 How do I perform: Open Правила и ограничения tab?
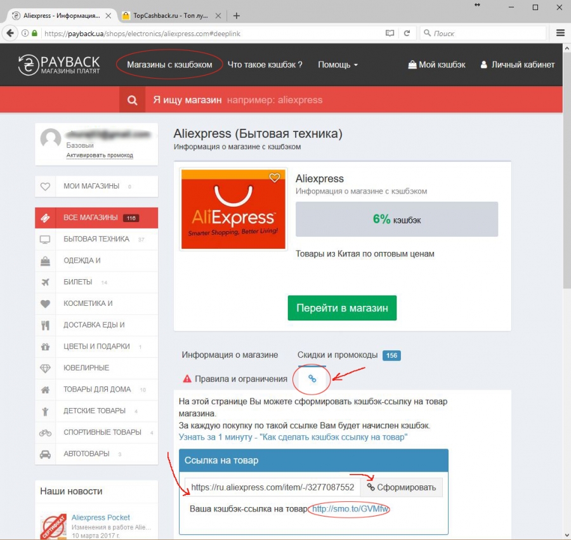click(x=235, y=379)
